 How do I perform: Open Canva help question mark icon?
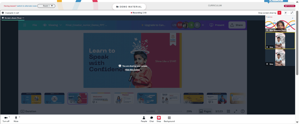(243, 111)
